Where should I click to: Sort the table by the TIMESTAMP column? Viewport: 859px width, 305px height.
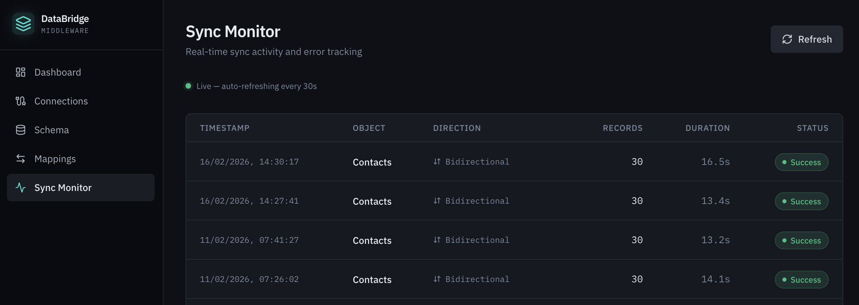225,128
